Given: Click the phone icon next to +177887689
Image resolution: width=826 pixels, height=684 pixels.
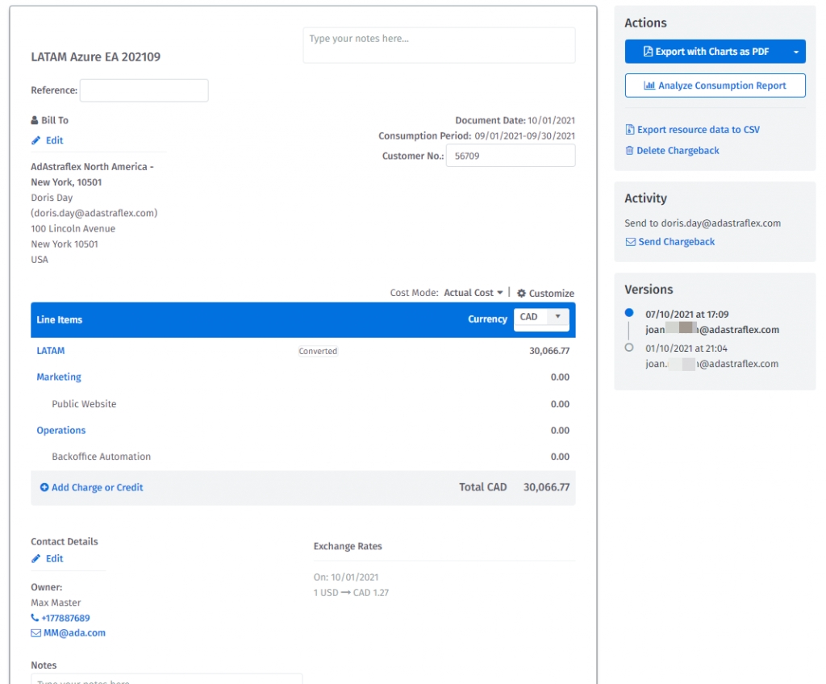Looking at the screenshot, I should pyautogui.click(x=35, y=618).
